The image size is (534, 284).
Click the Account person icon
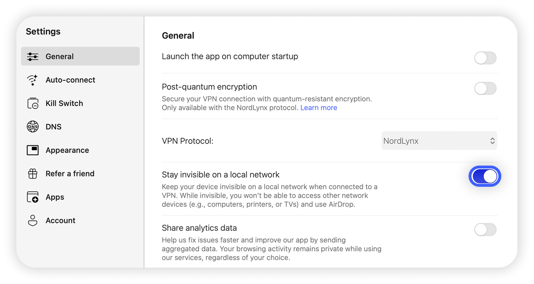point(33,220)
